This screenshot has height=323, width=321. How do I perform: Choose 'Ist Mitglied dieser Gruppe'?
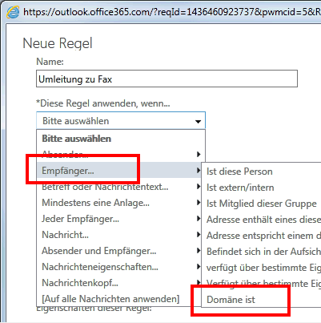click(x=262, y=204)
